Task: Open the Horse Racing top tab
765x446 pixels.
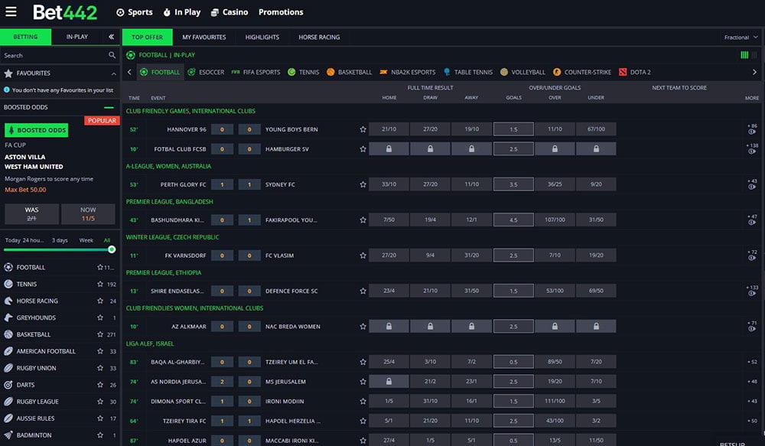Action: pos(319,37)
